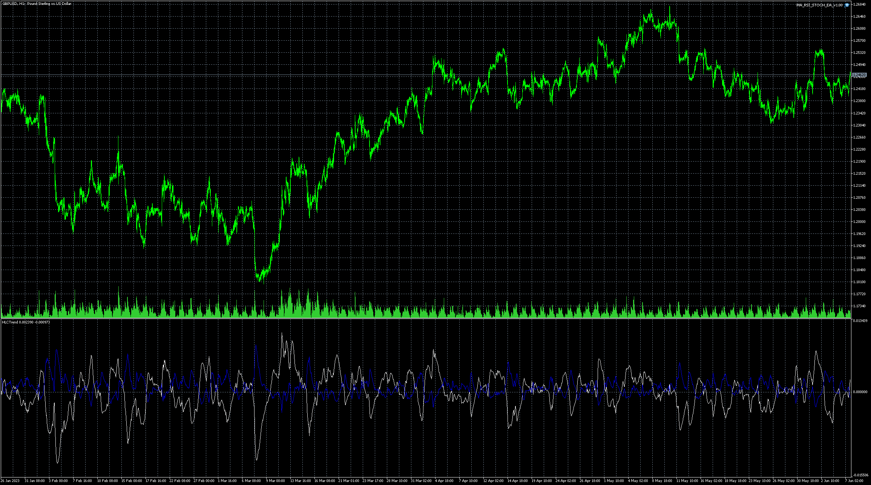Click the 0.00000 indicator zero level label
The height and width of the screenshot is (485, 871).
tap(859, 392)
